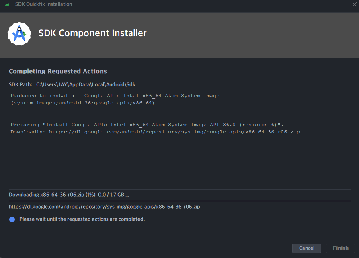
Task: Click the Android icon in title bar
Action: (x=7, y=4)
